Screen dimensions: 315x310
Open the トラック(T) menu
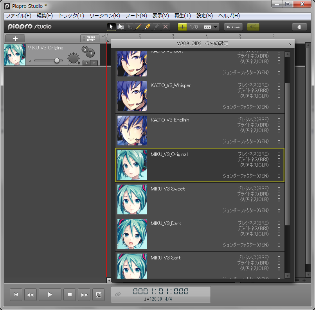coord(71,16)
